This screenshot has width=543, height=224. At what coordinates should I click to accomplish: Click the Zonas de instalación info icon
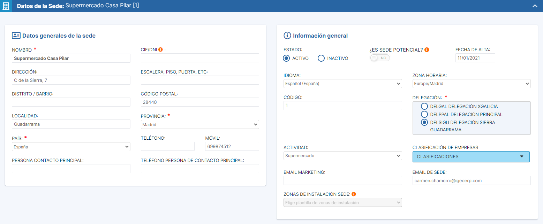click(354, 194)
